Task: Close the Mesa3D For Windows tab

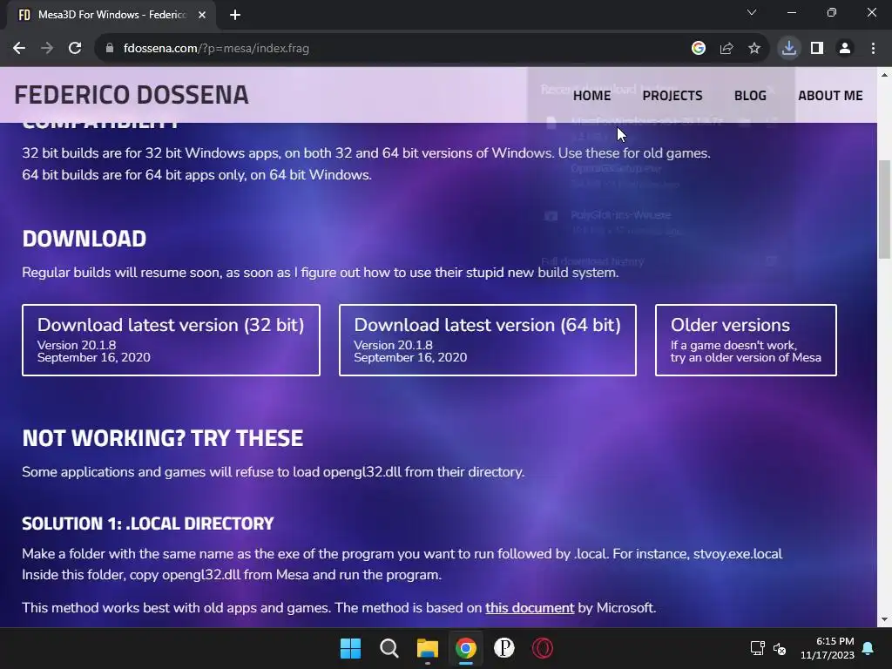Action: coord(202,16)
